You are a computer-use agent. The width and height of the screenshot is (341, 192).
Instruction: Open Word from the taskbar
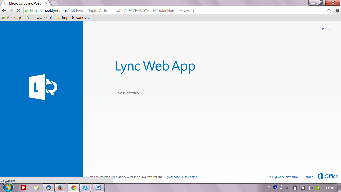[x=98, y=188]
